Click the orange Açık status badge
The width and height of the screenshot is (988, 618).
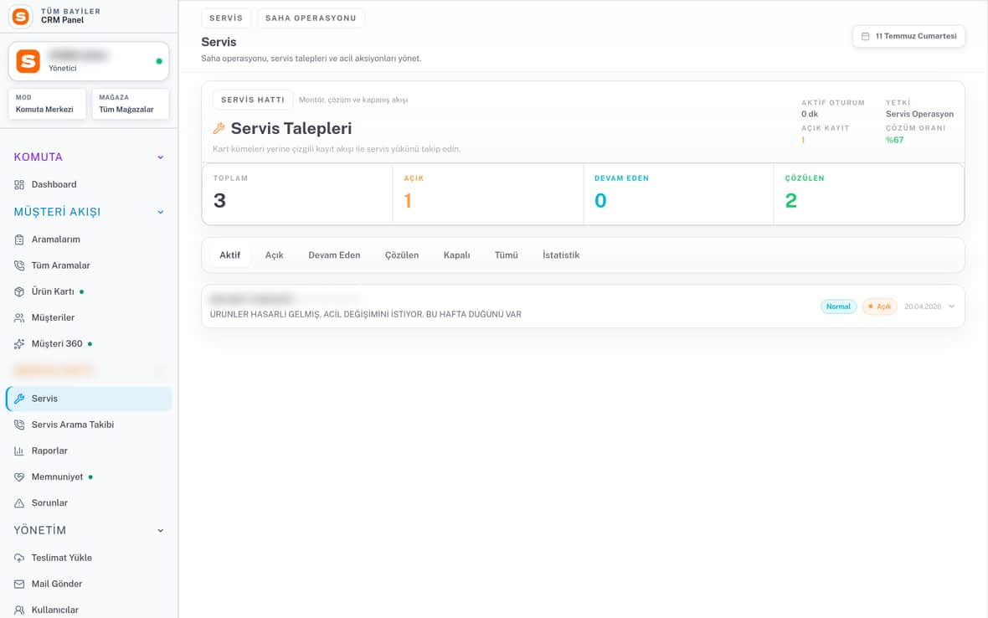(x=880, y=306)
